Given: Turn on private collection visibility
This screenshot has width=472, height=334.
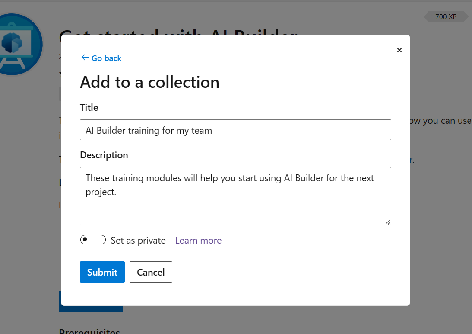Looking at the screenshot, I should pyautogui.click(x=93, y=239).
